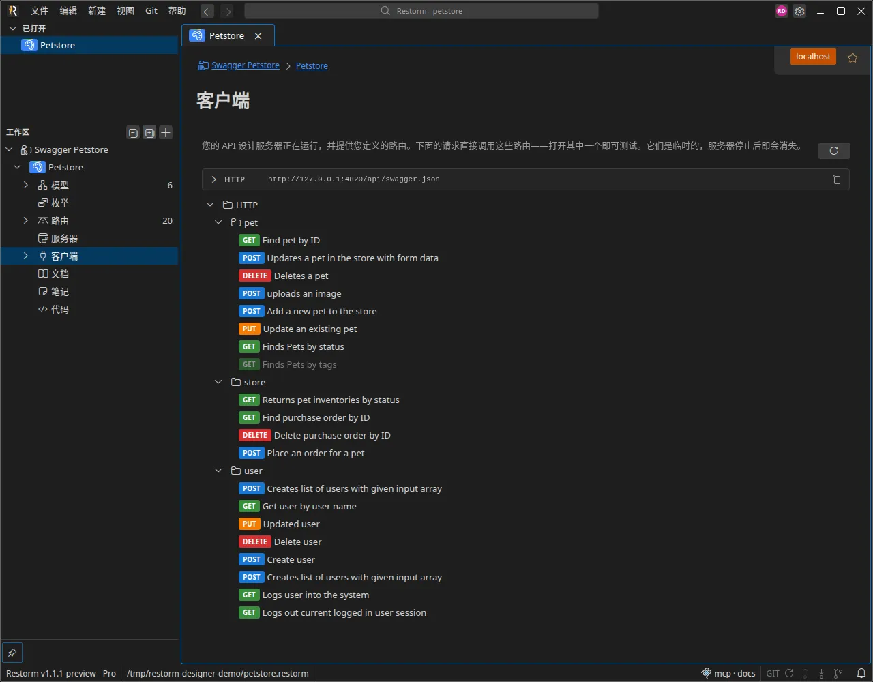Open the 编辑 menu
Screen dimensions: 873x682
pos(68,11)
